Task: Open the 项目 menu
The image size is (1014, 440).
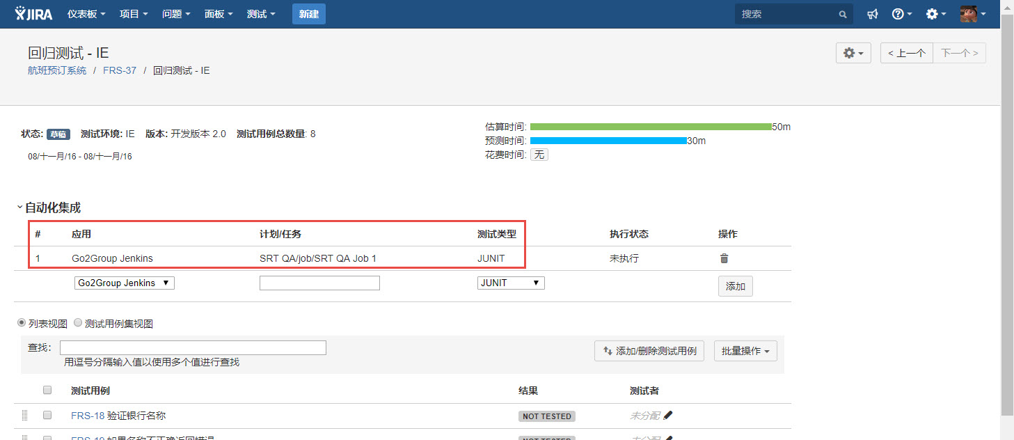Action: (134, 14)
